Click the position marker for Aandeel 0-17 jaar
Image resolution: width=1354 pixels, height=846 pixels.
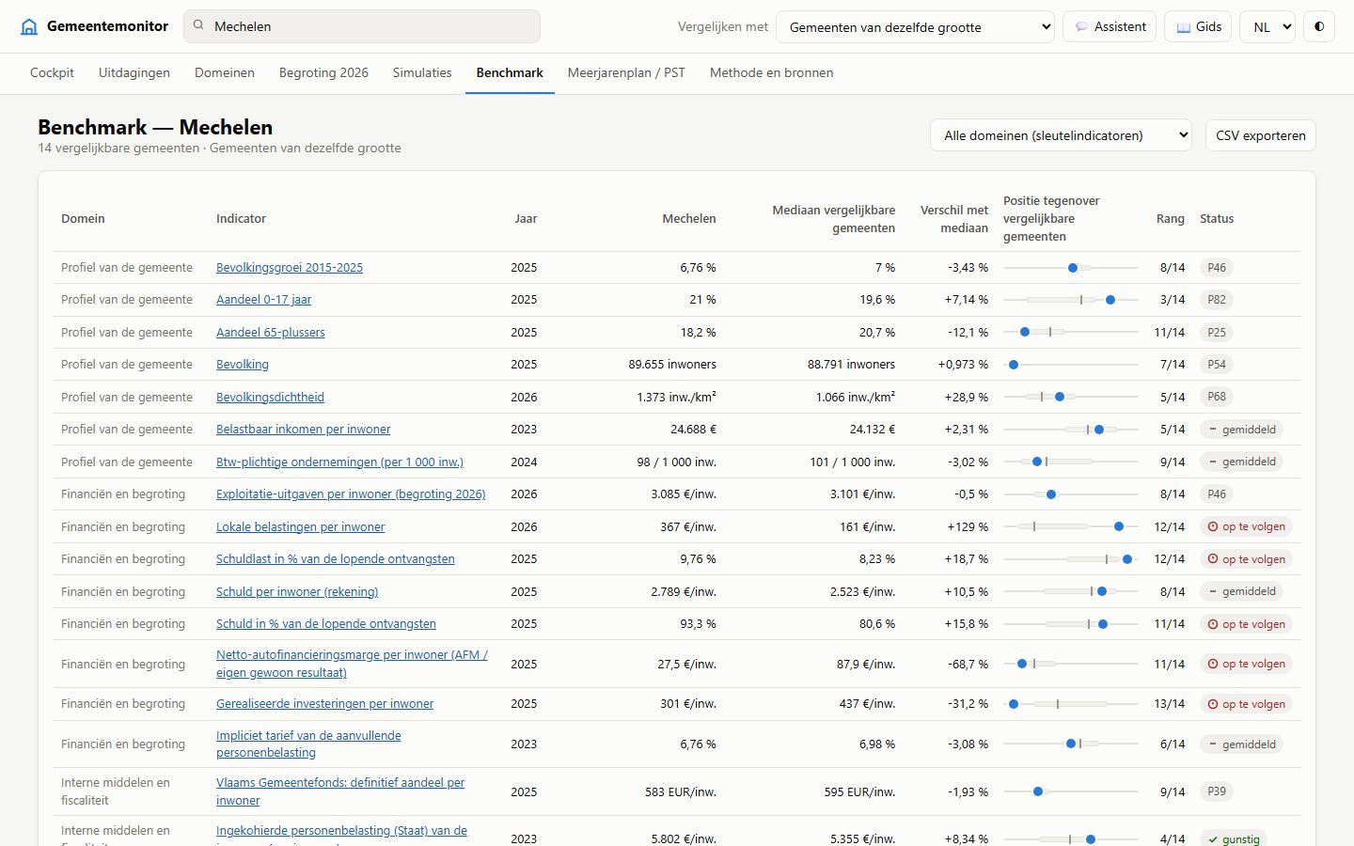click(x=1110, y=300)
